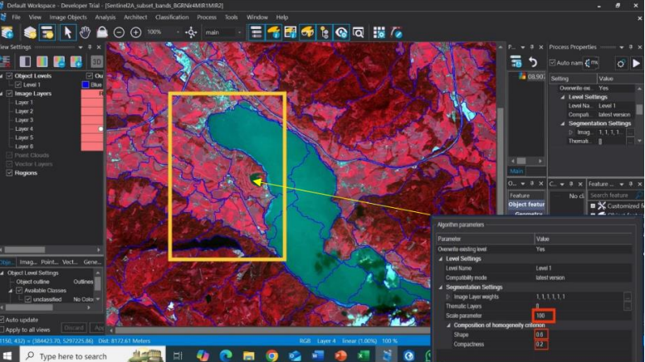Switch to the Vect... tab in View Settings

70,262
